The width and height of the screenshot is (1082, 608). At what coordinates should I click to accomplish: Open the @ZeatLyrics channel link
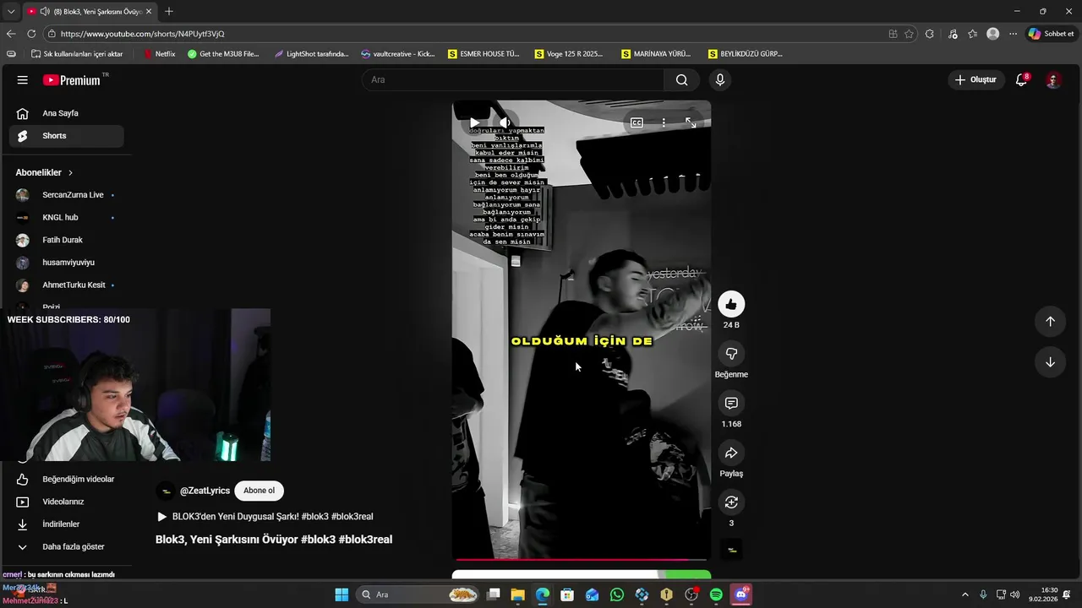[x=205, y=491]
